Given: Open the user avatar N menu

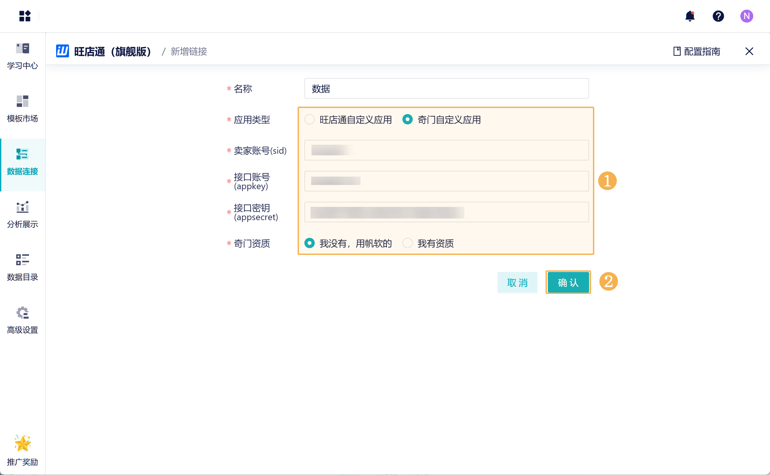Looking at the screenshot, I should click(x=746, y=16).
